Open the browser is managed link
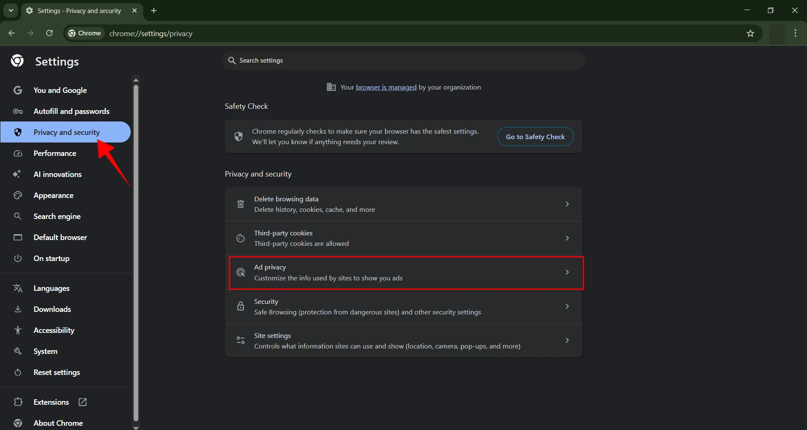This screenshot has height=430, width=807. (386, 87)
